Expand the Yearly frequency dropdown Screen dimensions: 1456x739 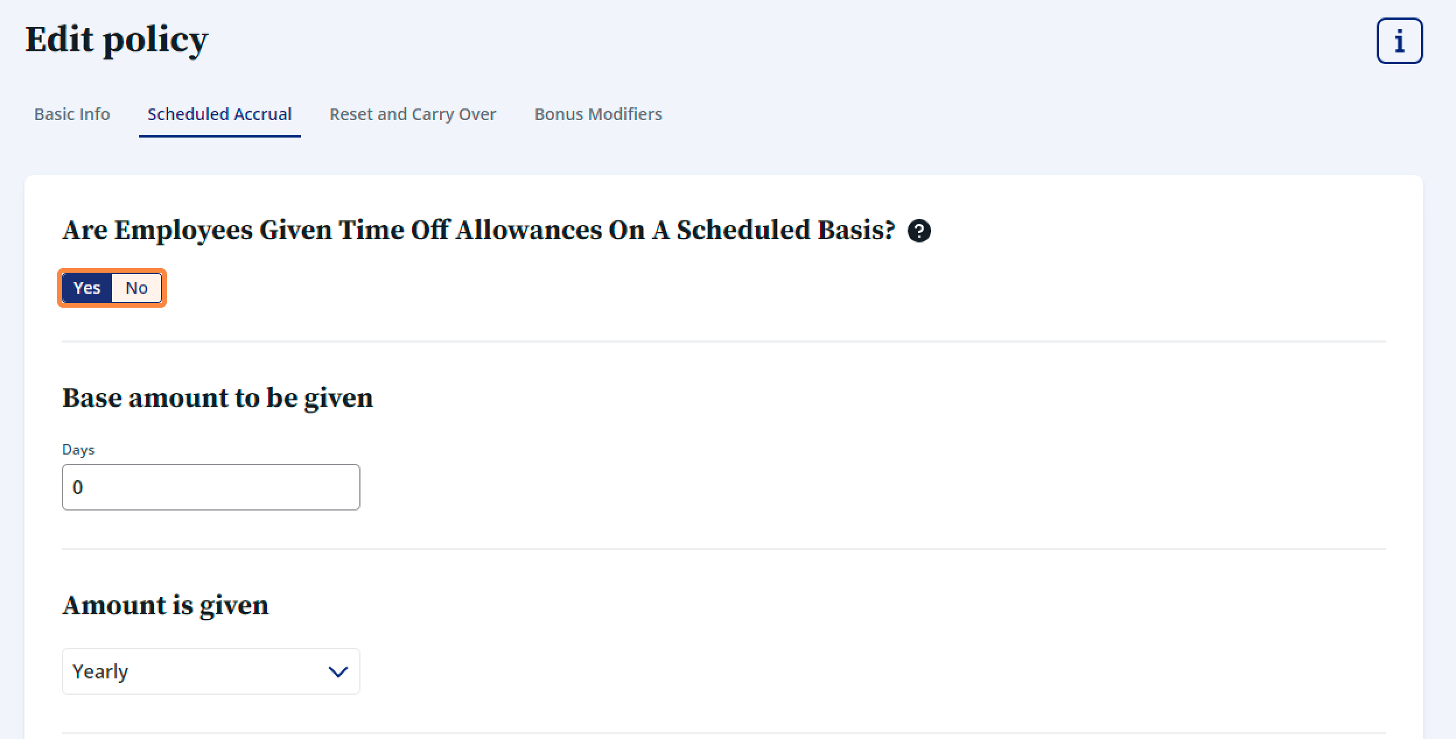[x=211, y=671]
